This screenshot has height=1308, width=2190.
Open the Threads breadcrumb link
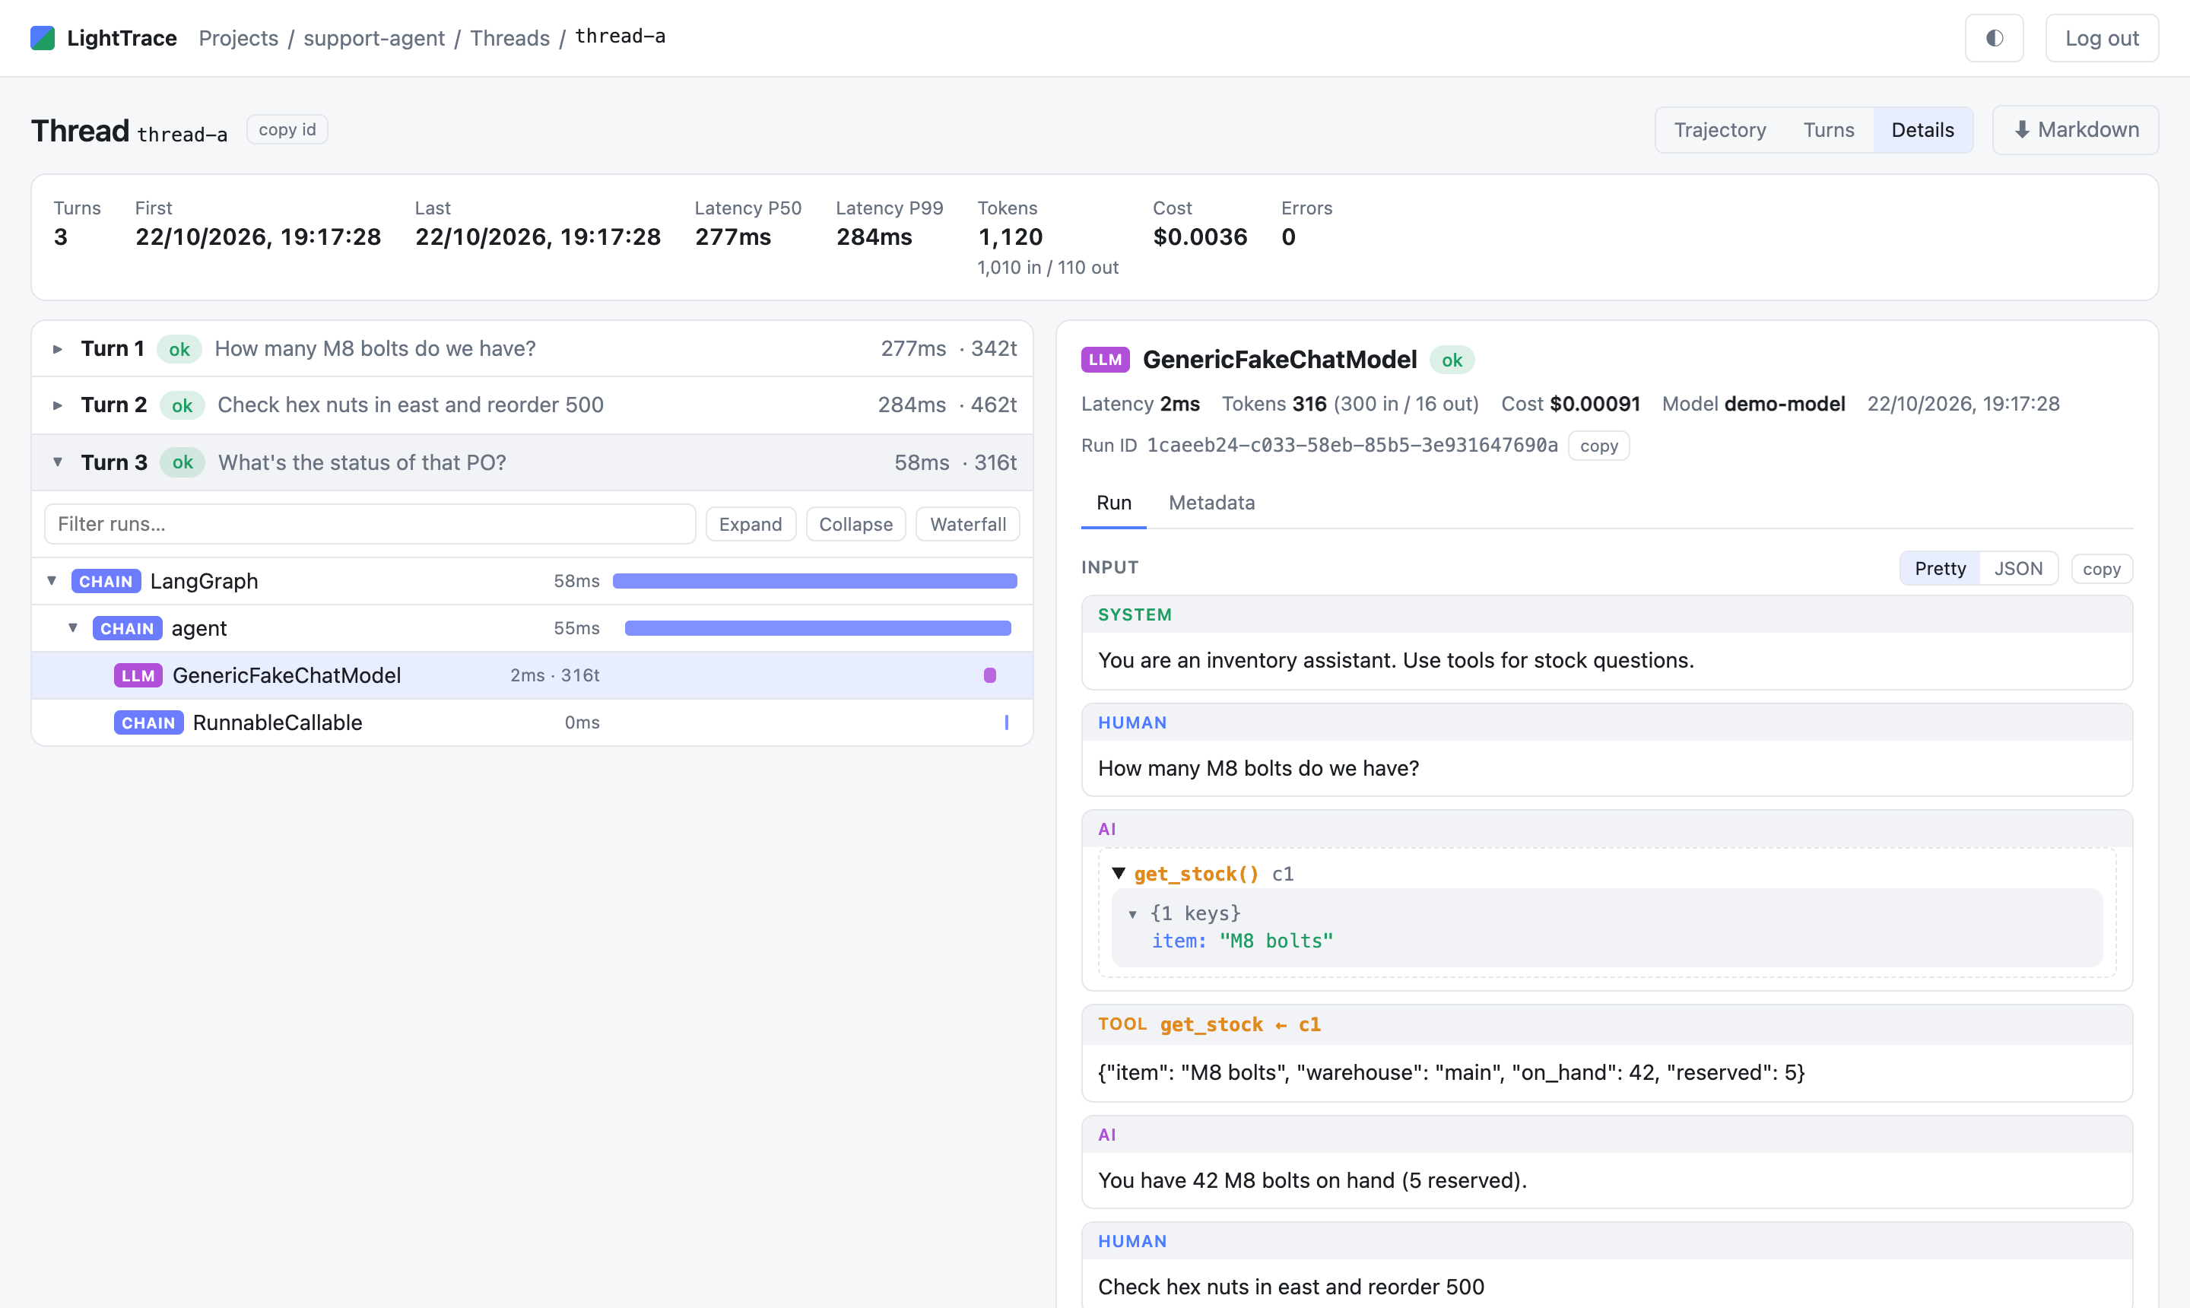[x=509, y=38]
